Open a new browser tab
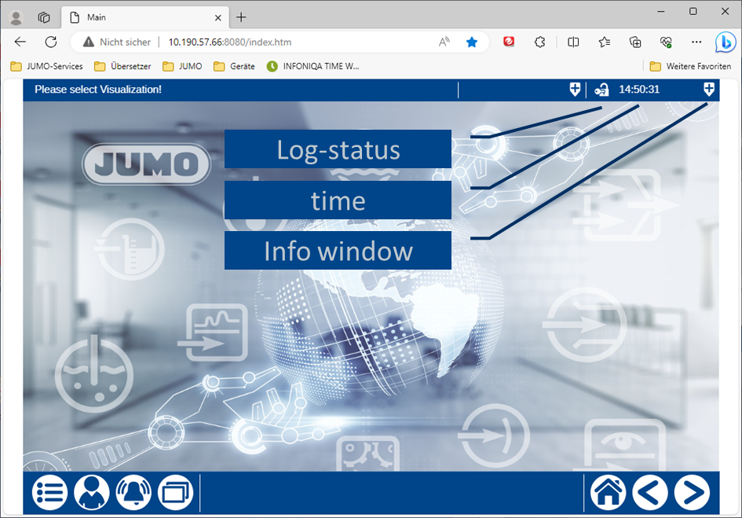The height and width of the screenshot is (518, 742). [x=241, y=17]
